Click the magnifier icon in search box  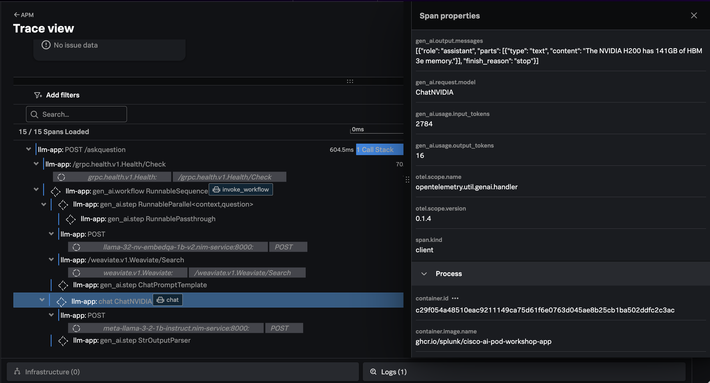(x=34, y=114)
